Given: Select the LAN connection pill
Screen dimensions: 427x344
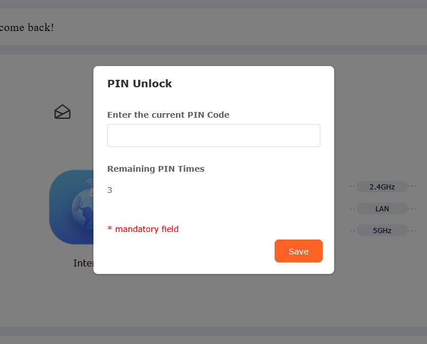Looking at the screenshot, I should (382, 208).
